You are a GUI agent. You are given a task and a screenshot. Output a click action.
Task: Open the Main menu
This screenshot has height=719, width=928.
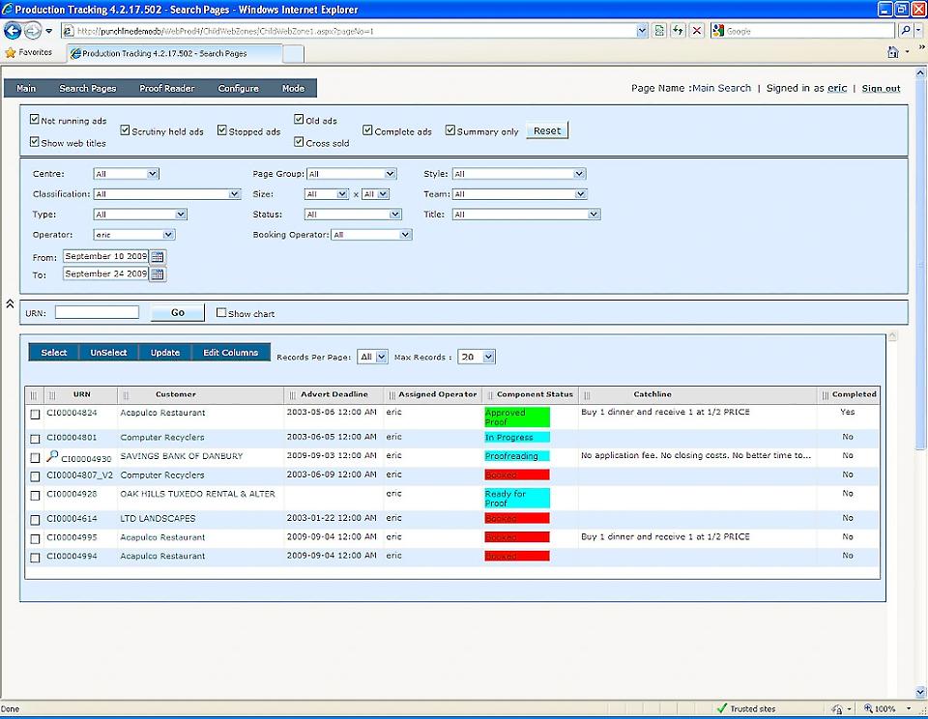[x=26, y=88]
